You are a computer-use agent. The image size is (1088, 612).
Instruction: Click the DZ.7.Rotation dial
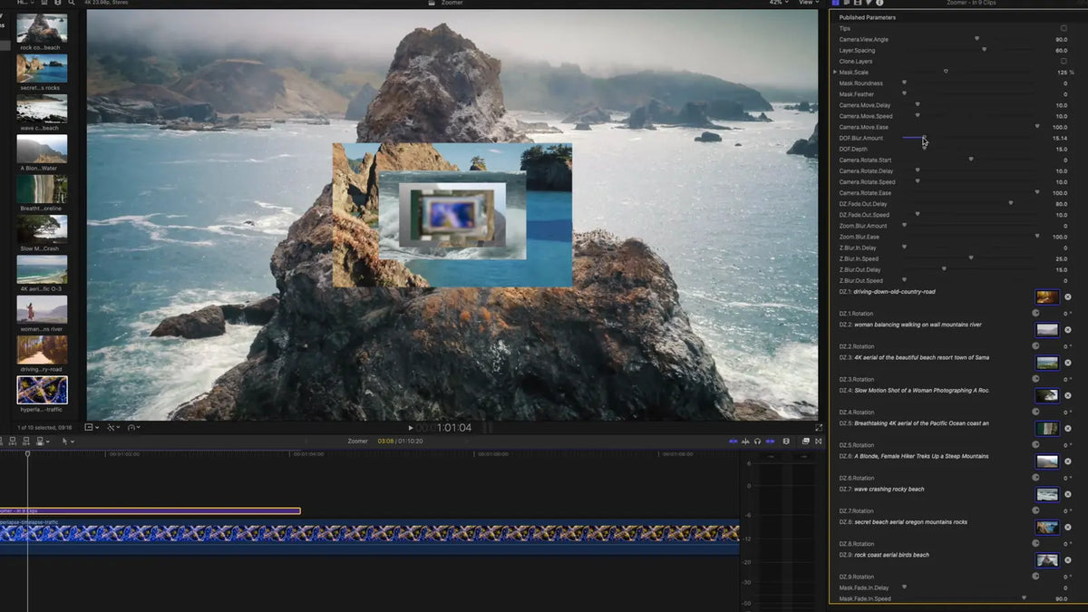point(1036,510)
